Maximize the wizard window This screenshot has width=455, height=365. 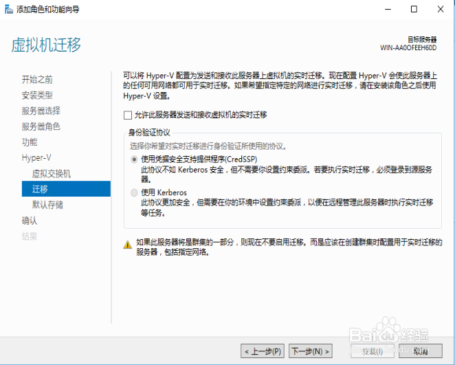[414, 10]
